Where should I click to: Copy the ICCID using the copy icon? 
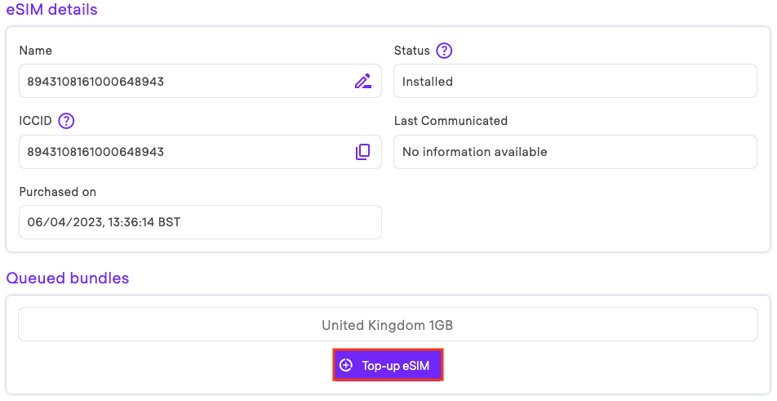point(363,152)
